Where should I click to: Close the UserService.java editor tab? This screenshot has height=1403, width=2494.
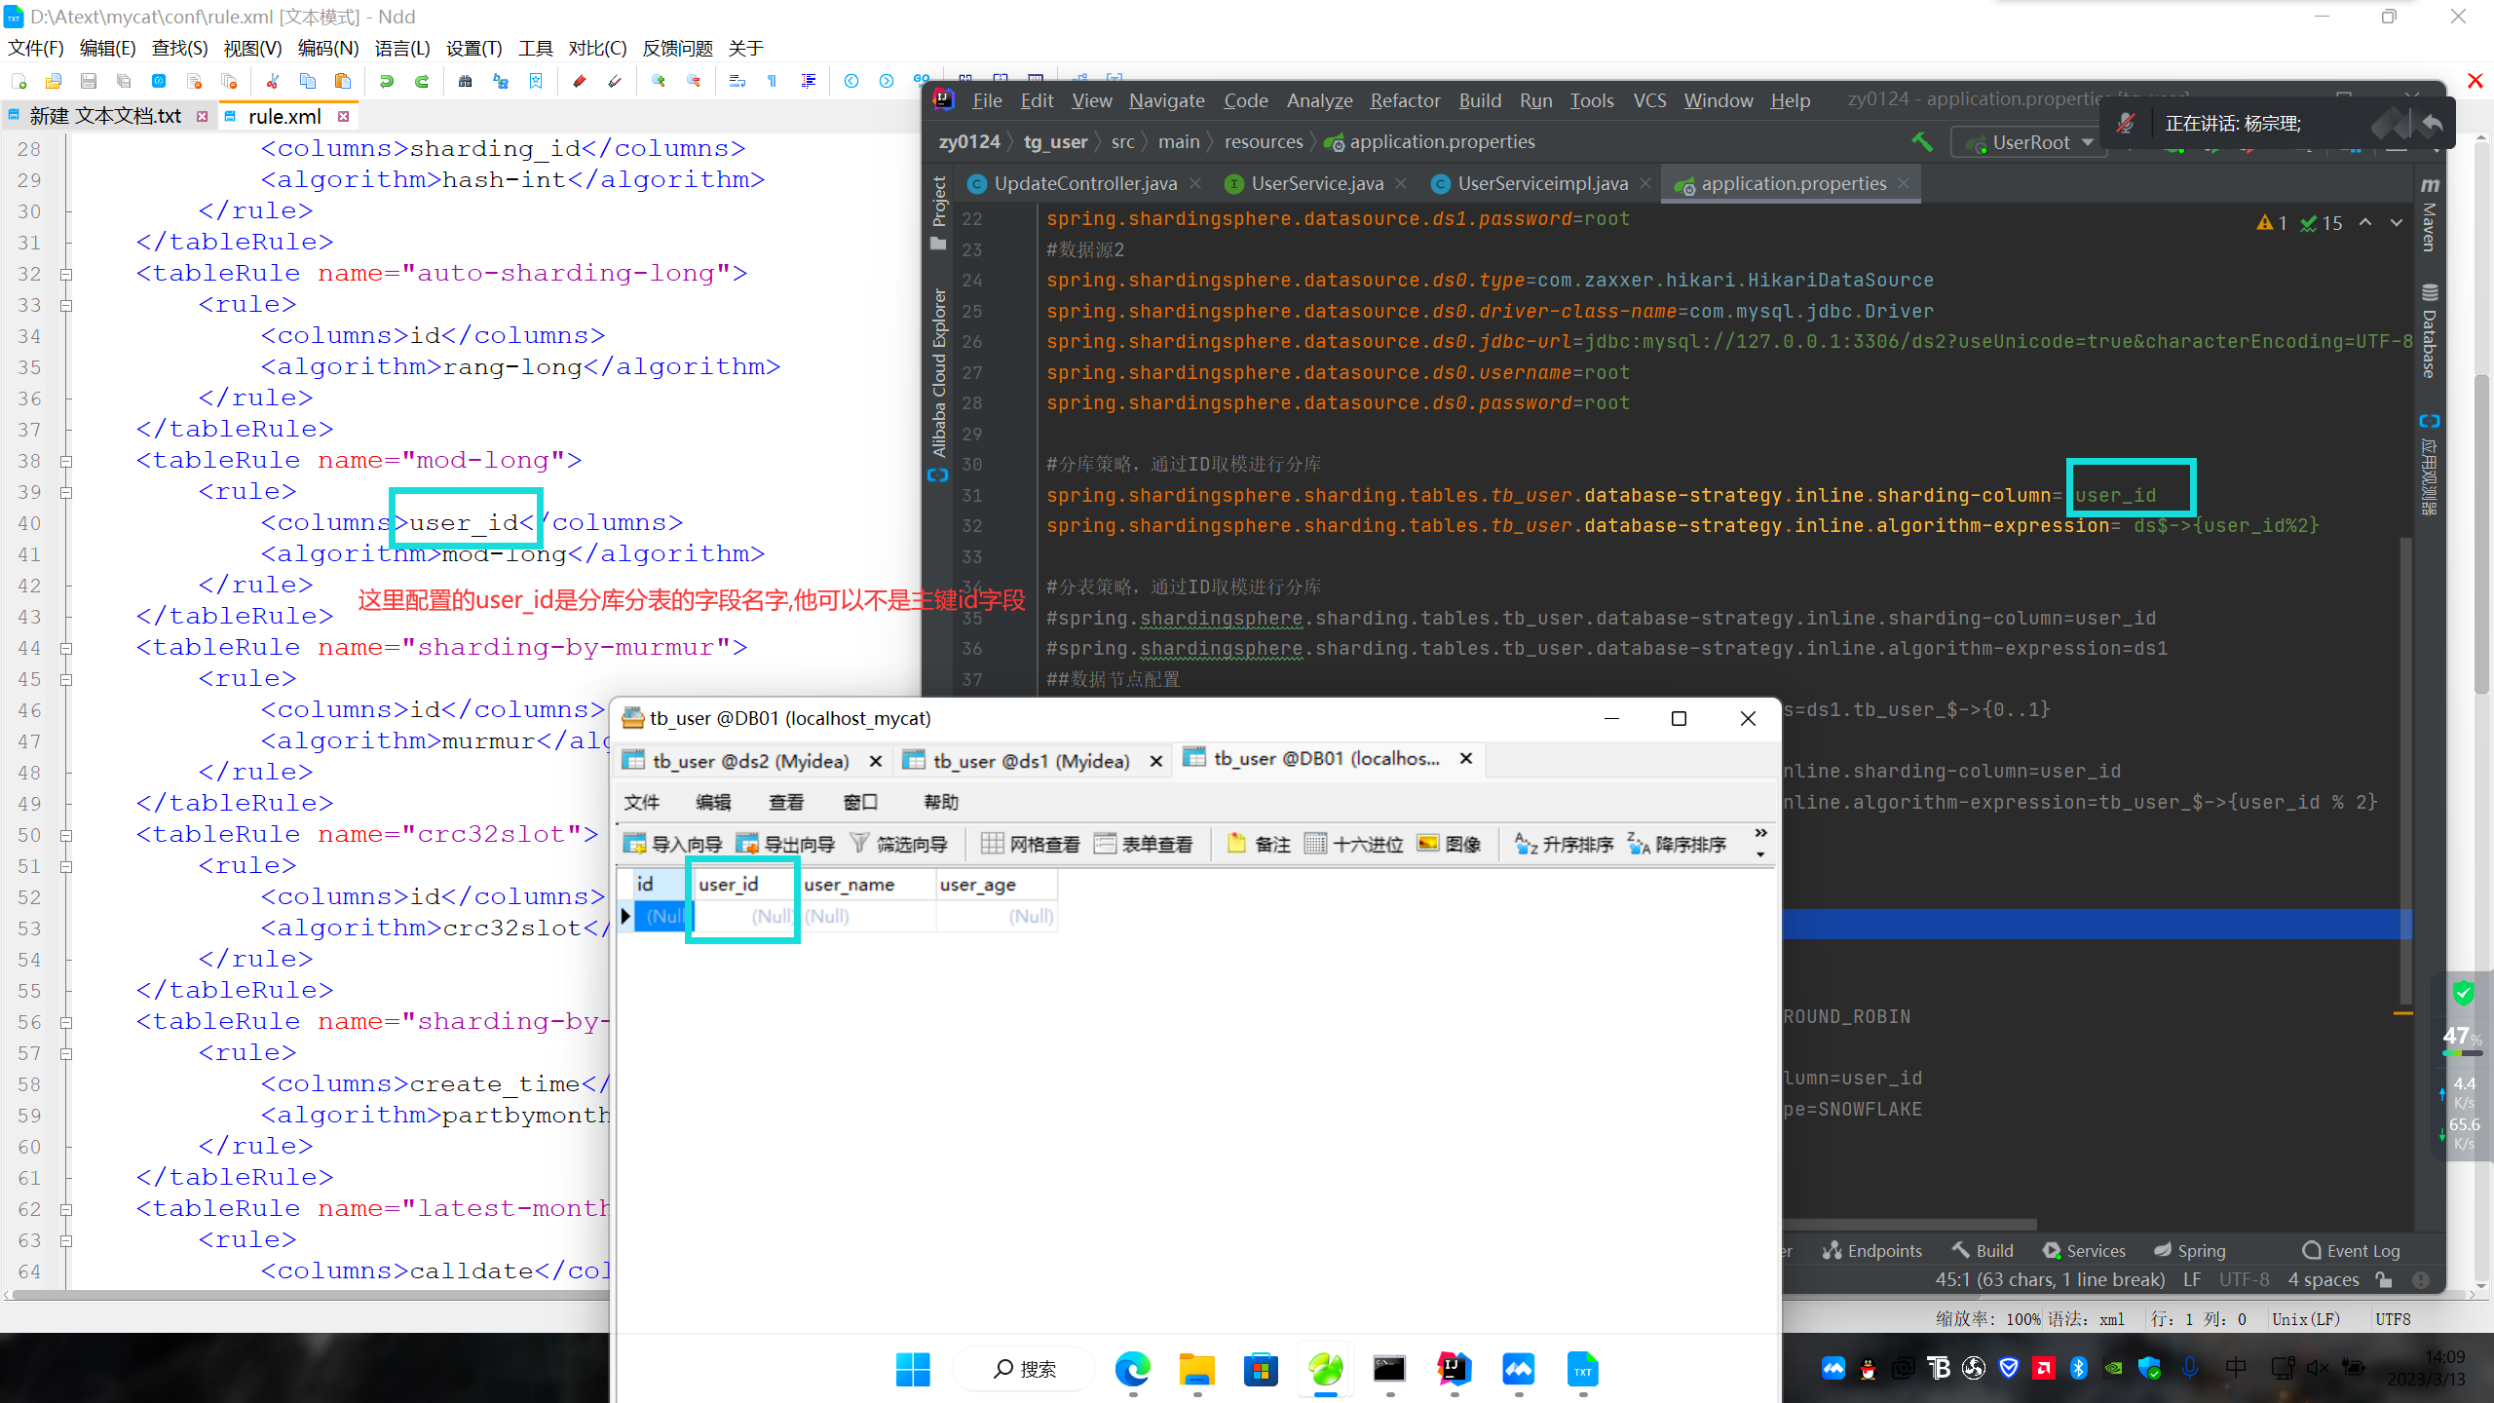coord(1401,183)
